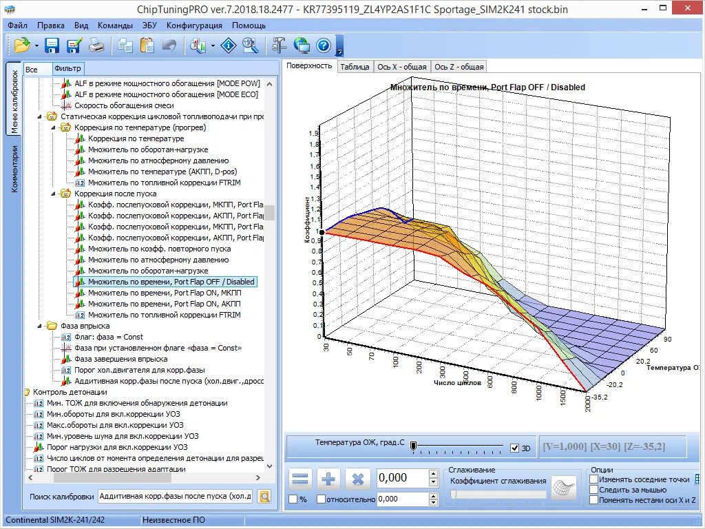Open the dropdown arrow beside the Open file icon
The height and width of the screenshot is (529, 705).
pyautogui.click(x=36, y=46)
